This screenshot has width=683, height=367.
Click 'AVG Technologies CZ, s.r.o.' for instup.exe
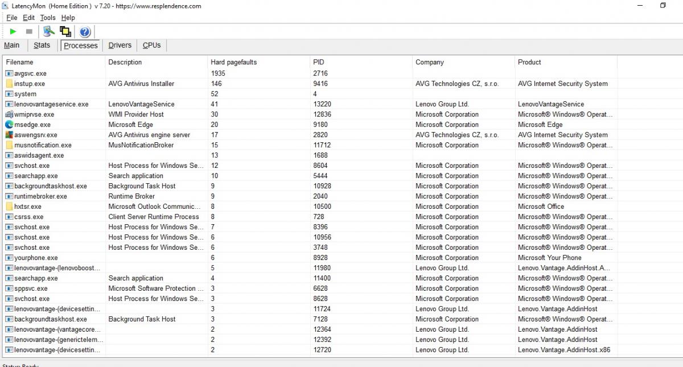[x=457, y=84]
